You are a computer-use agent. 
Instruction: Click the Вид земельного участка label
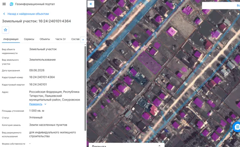(x=10, y=62)
